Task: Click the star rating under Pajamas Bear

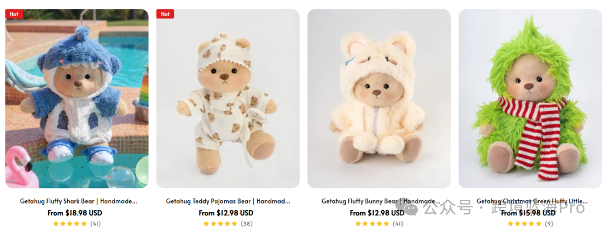Action: 220,223
